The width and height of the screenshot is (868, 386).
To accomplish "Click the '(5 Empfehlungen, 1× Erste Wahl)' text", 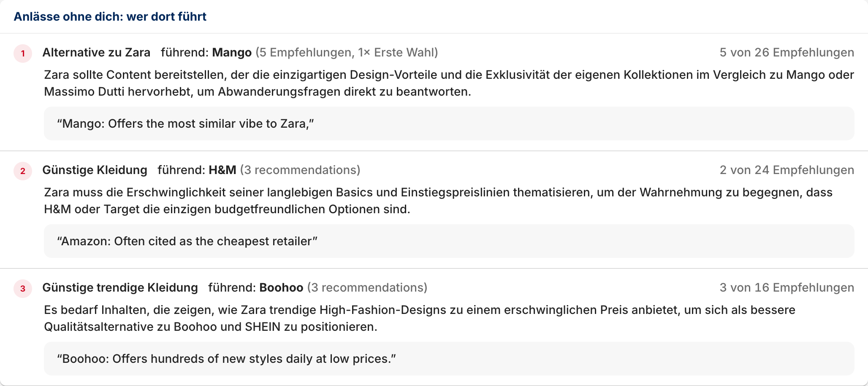I will (347, 52).
